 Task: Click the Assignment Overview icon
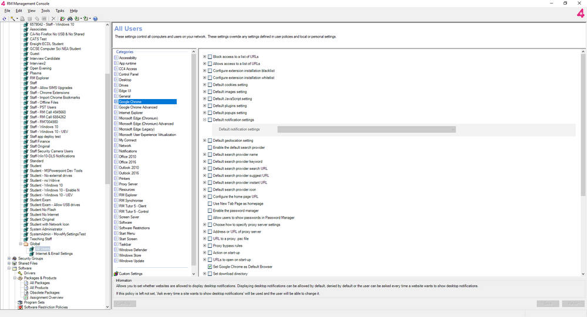coord(26,297)
